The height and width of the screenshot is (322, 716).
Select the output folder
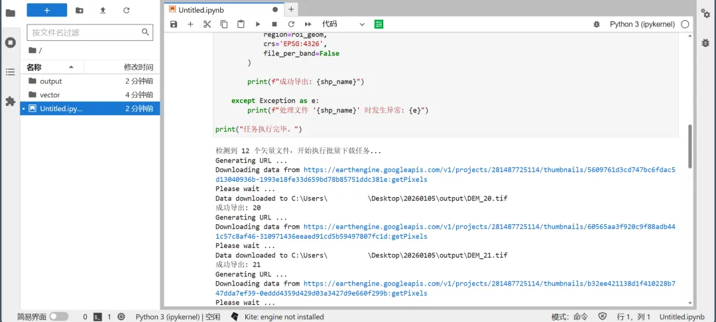90,81
